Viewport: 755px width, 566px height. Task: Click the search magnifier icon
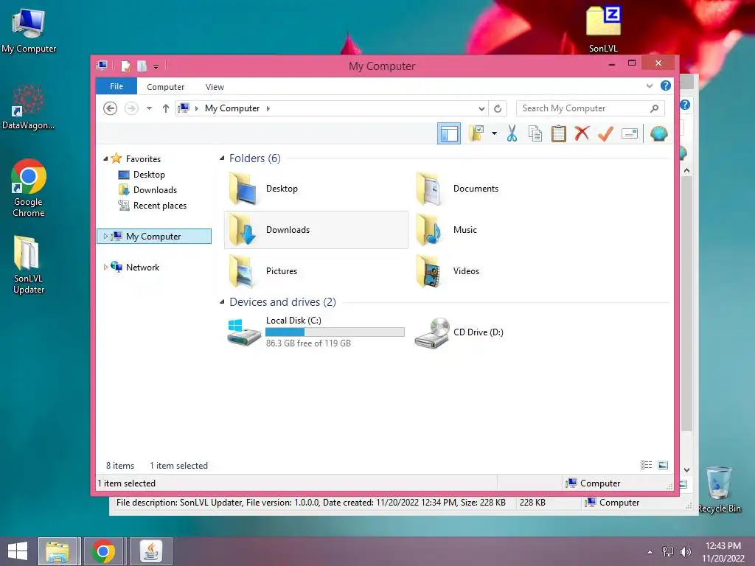coord(655,108)
